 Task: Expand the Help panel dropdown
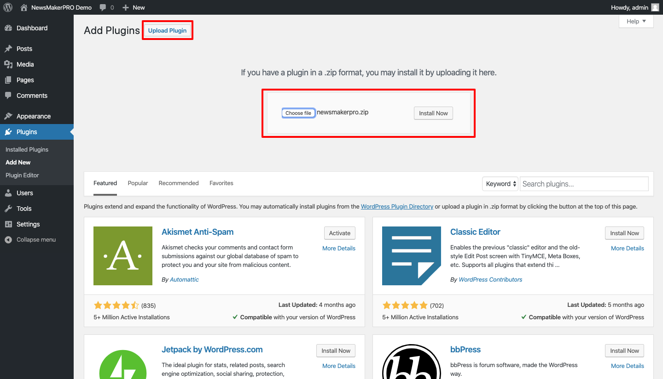coord(636,21)
